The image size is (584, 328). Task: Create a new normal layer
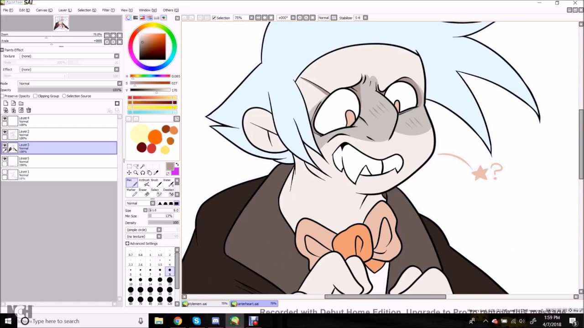pyautogui.click(x=5, y=104)
